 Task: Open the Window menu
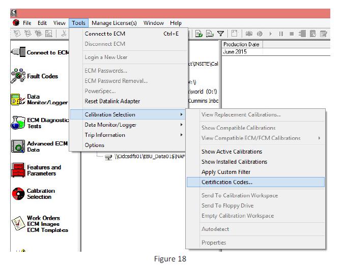tap(154, 23)
